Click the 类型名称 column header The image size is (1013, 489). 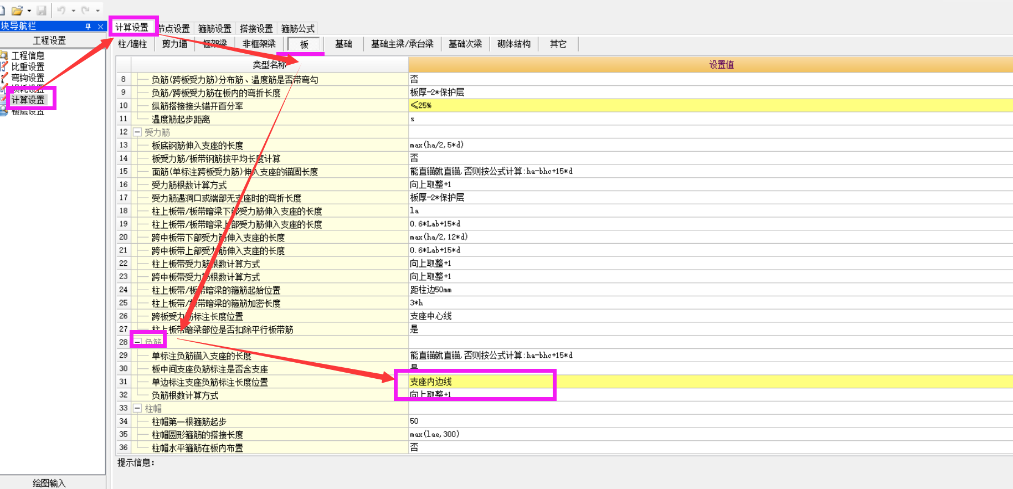point(270,65)
